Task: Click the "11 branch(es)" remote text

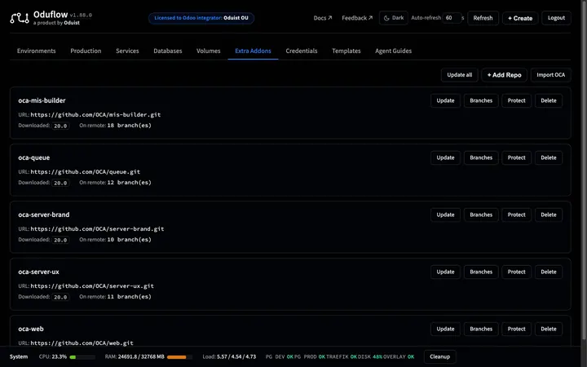Action: (129, 297)
